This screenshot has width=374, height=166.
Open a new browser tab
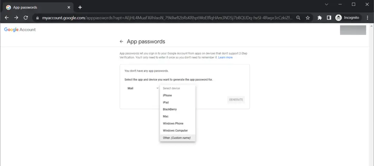point(80,7)
